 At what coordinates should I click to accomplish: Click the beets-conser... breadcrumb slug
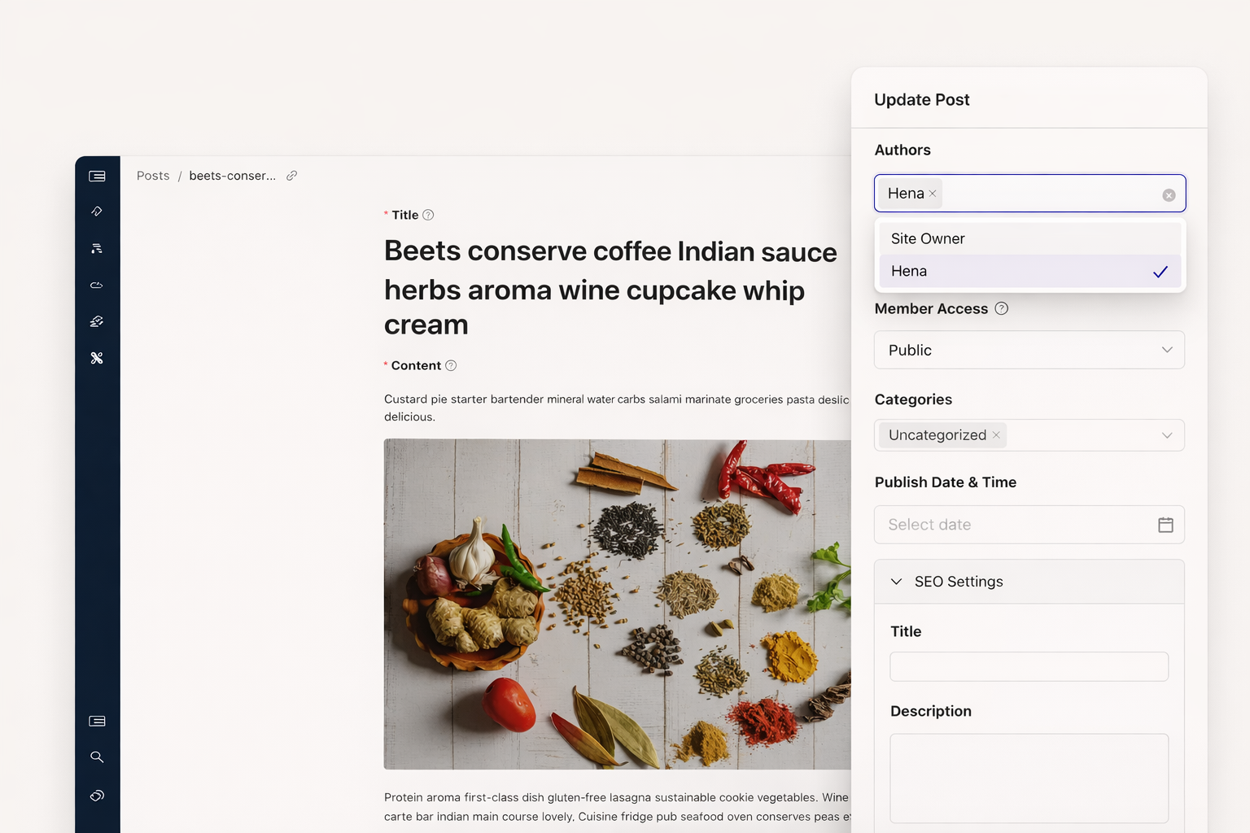[x=232, y=176]
